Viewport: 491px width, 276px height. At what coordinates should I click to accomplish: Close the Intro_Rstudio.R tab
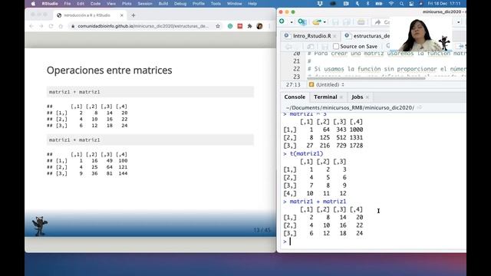334,36
